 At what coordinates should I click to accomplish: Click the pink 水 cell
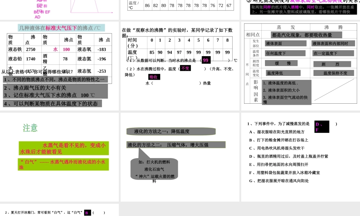click(x=55, y=49)
